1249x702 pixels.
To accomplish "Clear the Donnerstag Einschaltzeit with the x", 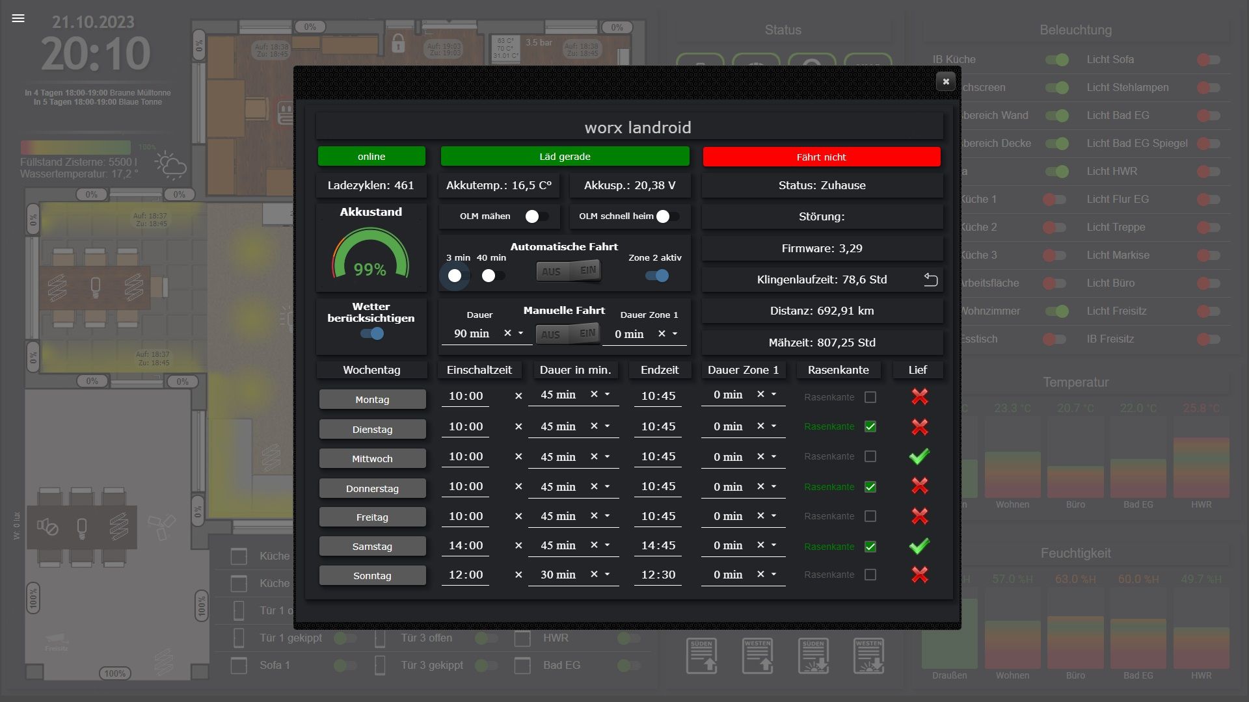I will (518, 486).
